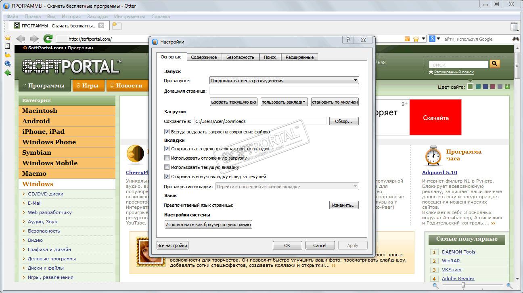523x293 pixels.
Task: Switch to the Поиск settings tab
Action: point(270,57)
